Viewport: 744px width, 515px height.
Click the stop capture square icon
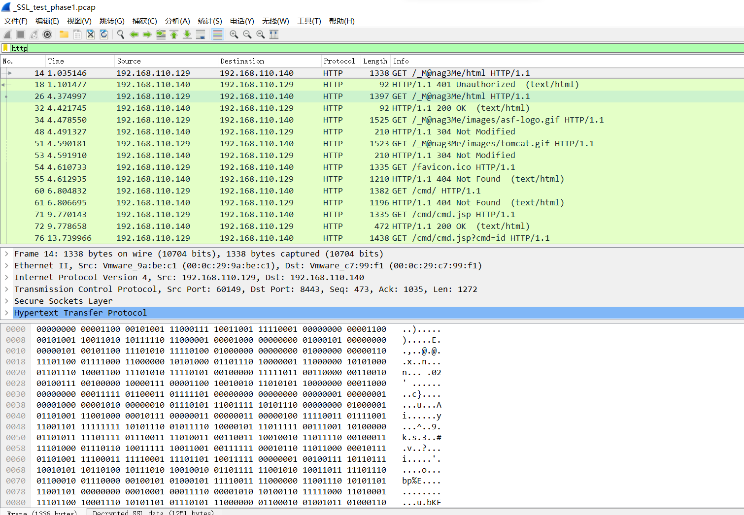pos(21,34)
